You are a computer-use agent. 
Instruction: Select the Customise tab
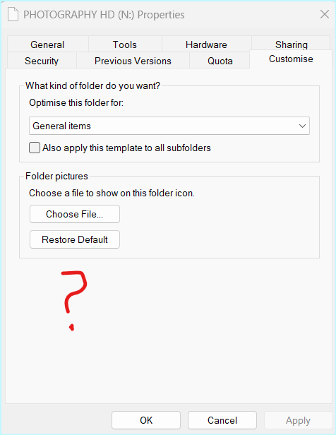coord(291,59)
